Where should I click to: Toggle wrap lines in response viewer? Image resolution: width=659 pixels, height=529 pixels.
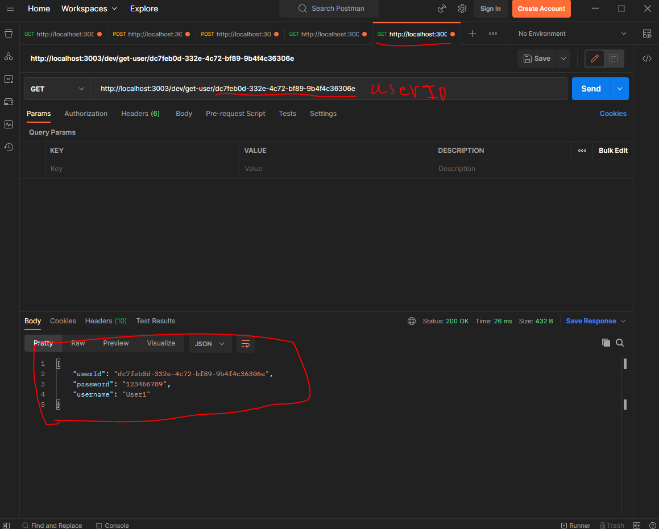[245, 344]
